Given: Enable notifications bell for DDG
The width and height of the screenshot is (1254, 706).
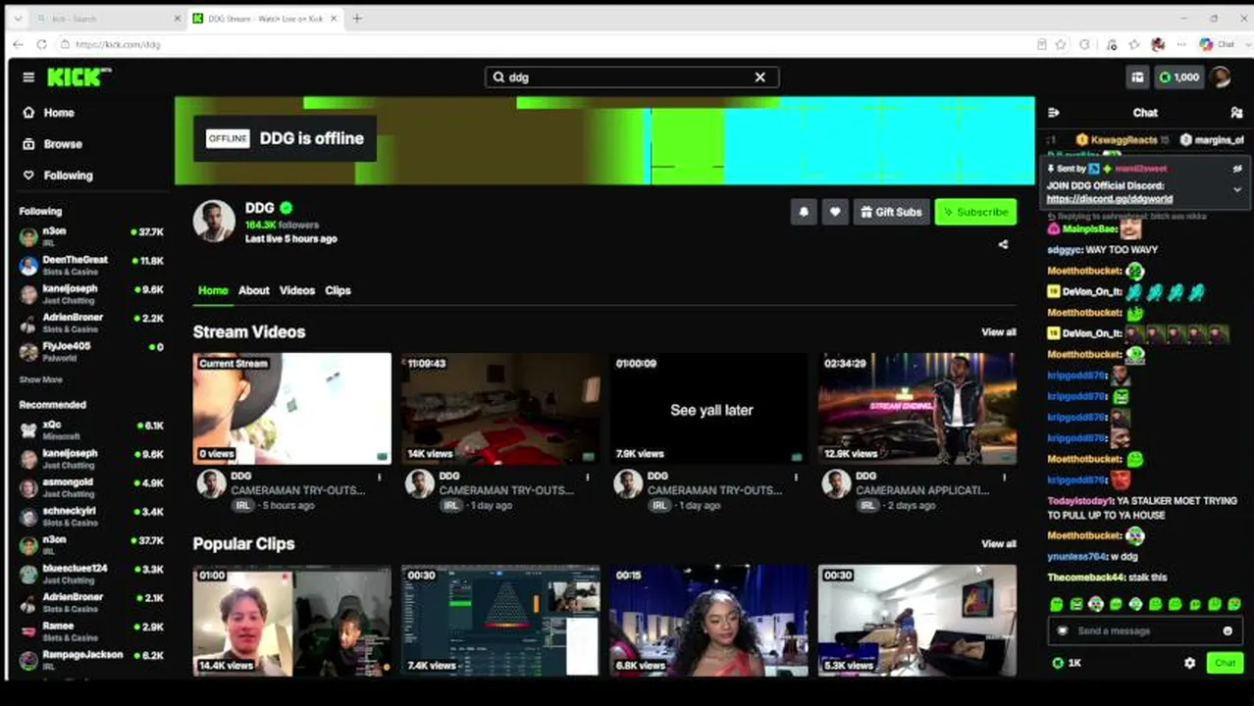Looking at the screenshot, I should coord(804,212).
